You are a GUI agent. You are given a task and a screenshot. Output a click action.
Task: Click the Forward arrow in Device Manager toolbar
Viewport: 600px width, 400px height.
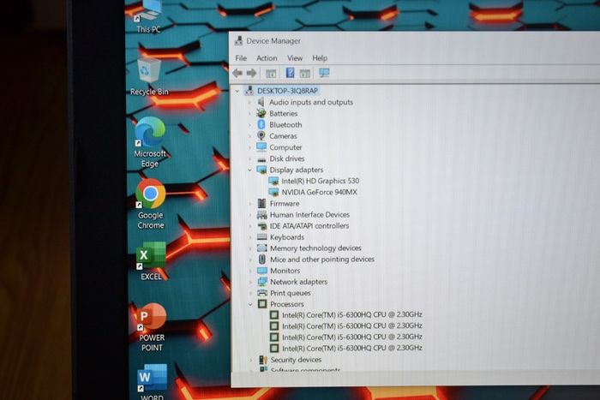(251, 73)
